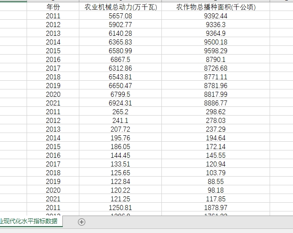
Task: Click cell containing 145.55
Action: pos(216,155)
